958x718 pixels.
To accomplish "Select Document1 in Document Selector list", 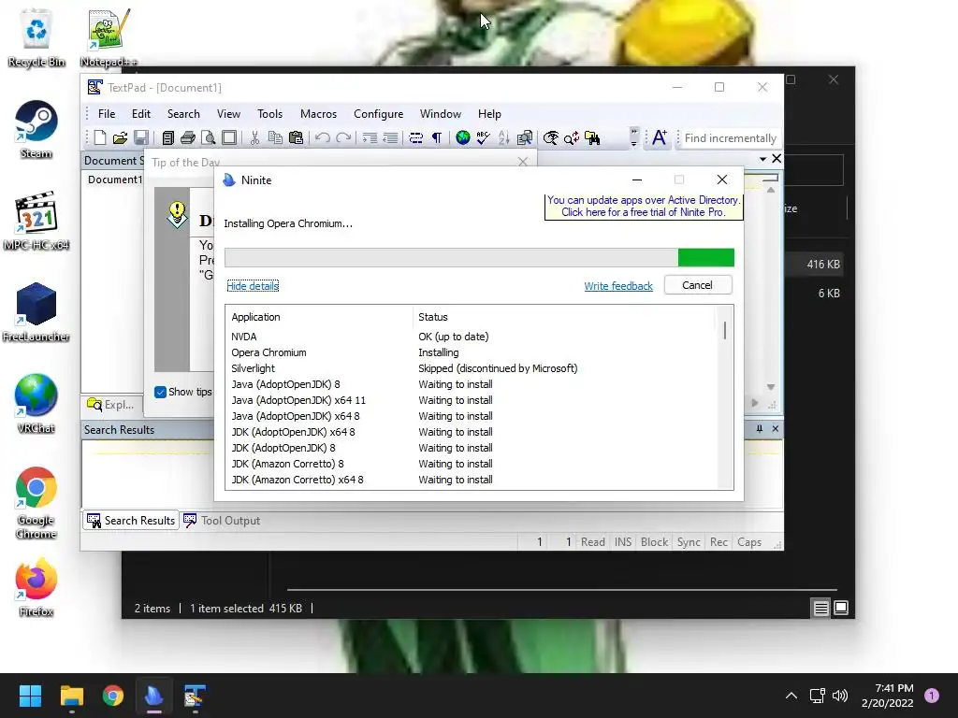I will (x=114, y=179).
